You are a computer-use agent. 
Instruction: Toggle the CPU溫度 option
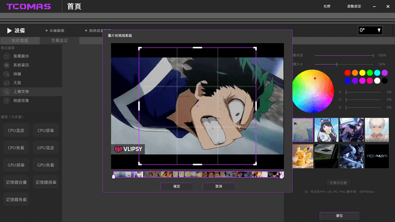(x=16, y=130)
